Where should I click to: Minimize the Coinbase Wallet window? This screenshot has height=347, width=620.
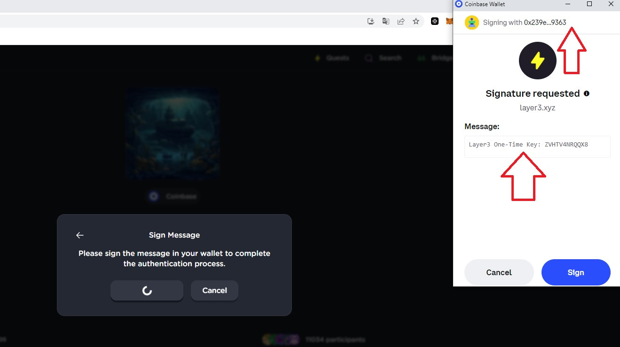[568, 4]
